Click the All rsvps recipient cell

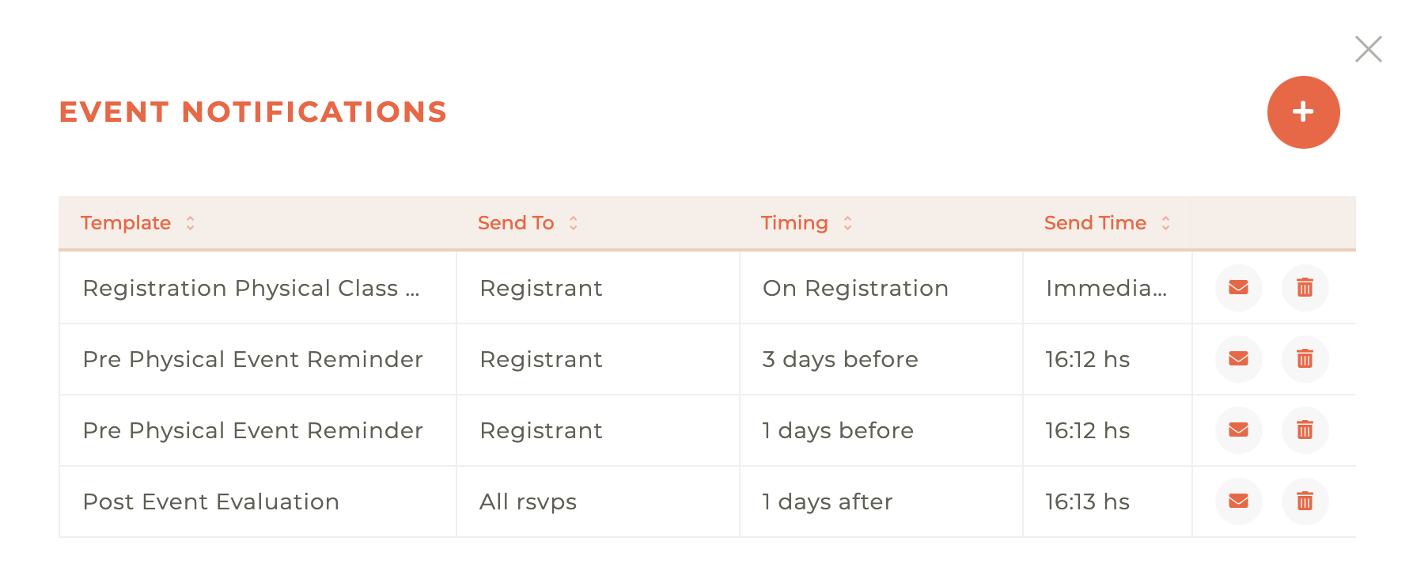[x=528, y=501]
